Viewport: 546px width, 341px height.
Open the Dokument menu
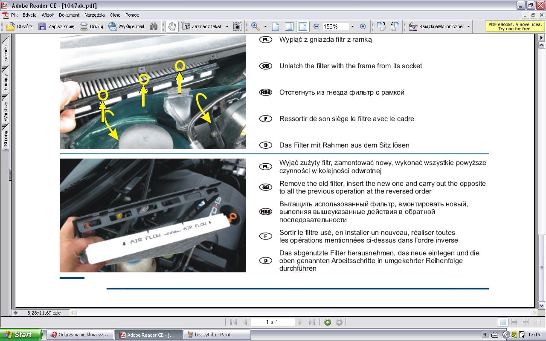pyautogui.click(x=69, y=15)
